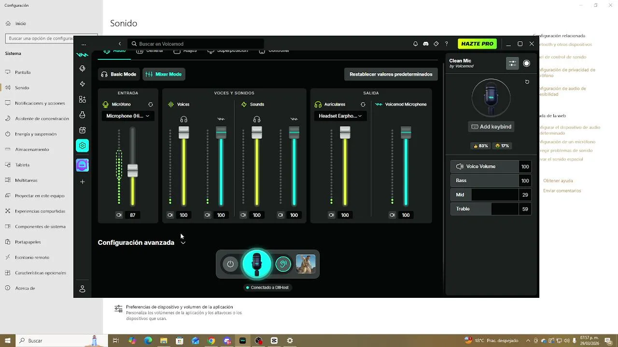Click the thumbs down 17% rating
618x347 pixels.
(x=502, y=146)
